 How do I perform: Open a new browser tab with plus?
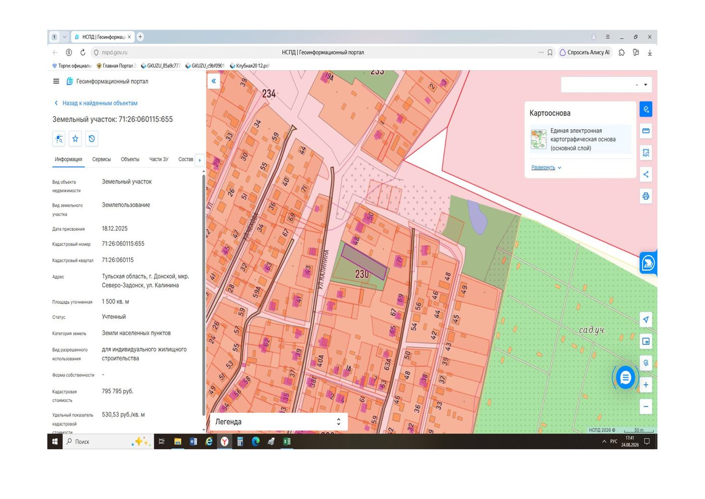coord(140,37)
